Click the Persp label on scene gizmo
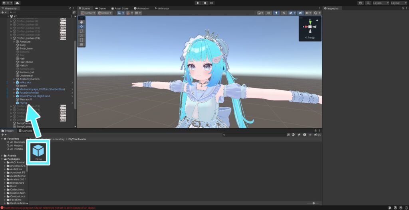The image size is (409, 210). 310,37
